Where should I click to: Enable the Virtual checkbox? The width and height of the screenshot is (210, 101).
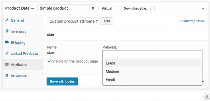click(x=118, y=8)
